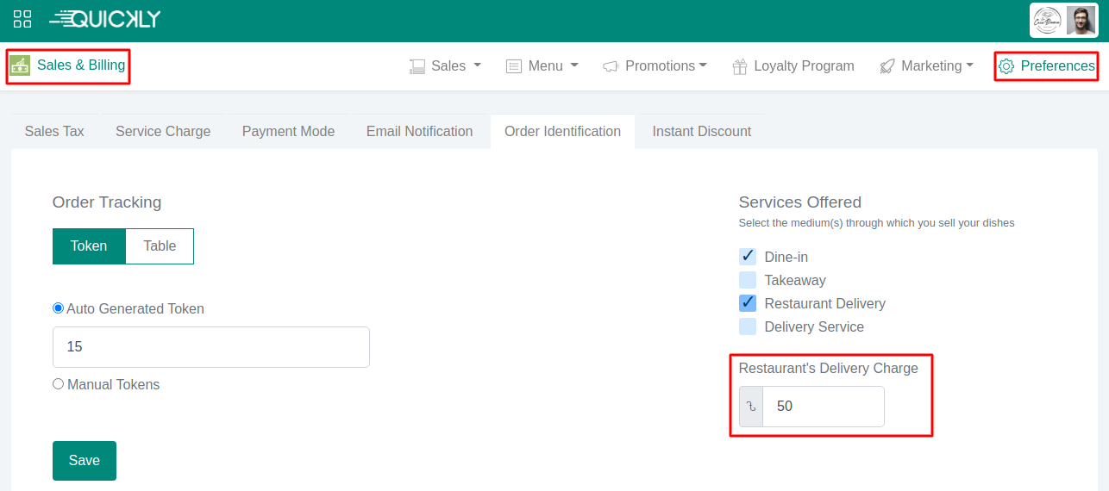This screenshot has width=1109, height=491.
Task: Enable the Delivery Service checkbox
Action: (748, 326)
